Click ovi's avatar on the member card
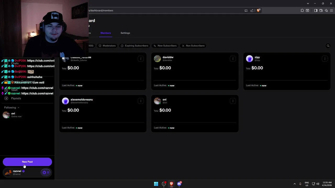The image size is (335, 188). [x=157, y=101]
